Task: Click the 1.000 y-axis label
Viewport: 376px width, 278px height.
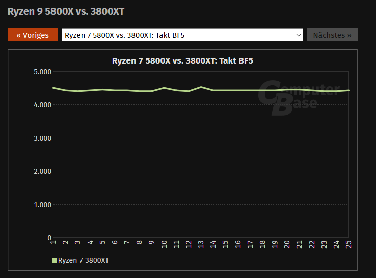Action: click(x=43, y=205)
